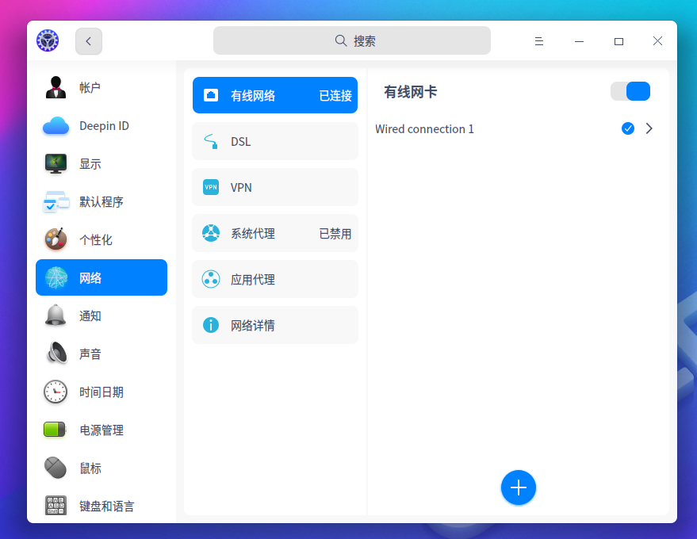Select the 个性化 sidebar label
This screenshot has width=697, height=539.
(x=96, y=240)
